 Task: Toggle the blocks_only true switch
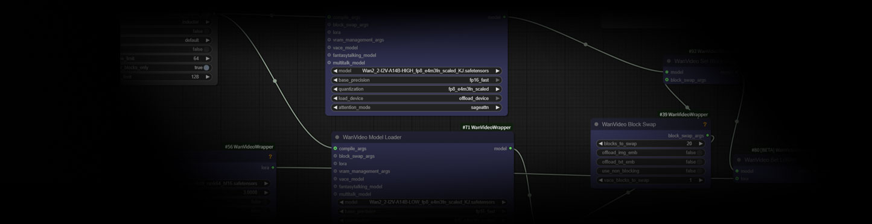click(x=206, y=68)
